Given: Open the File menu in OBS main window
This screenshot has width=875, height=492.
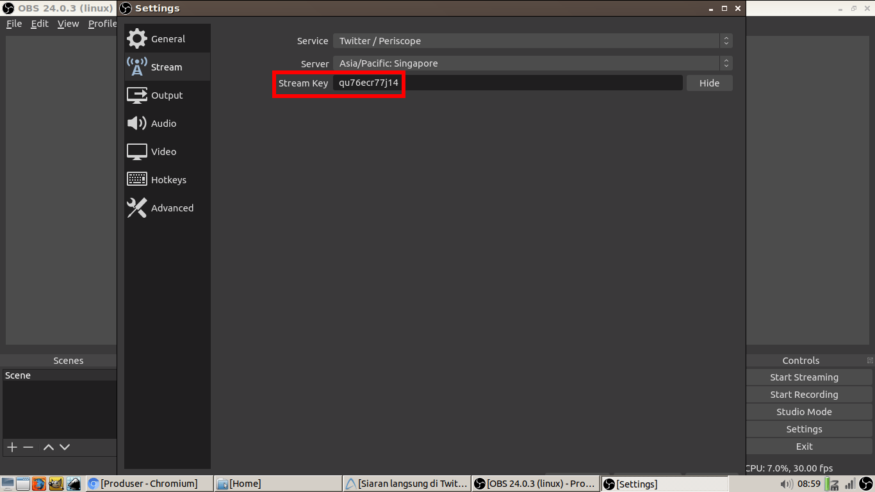Looking at the screenshot, I should tap(14, 24).
